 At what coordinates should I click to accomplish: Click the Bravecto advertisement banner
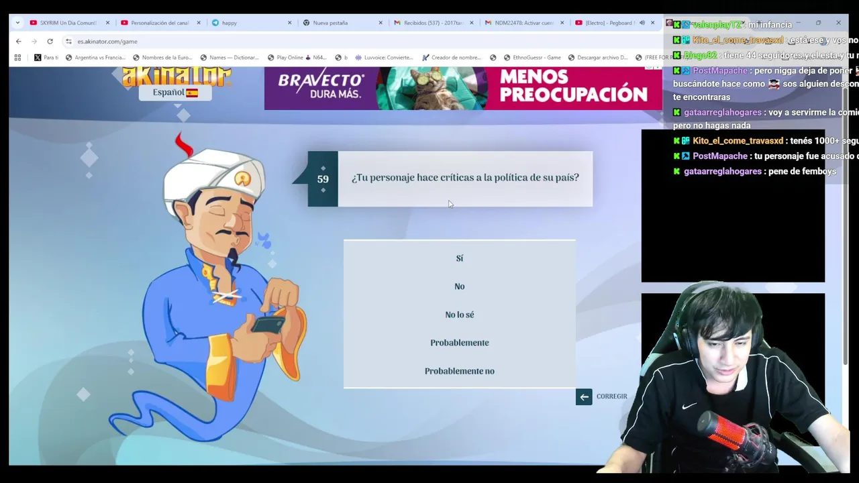pyautogui.click(x=463, y=88)
